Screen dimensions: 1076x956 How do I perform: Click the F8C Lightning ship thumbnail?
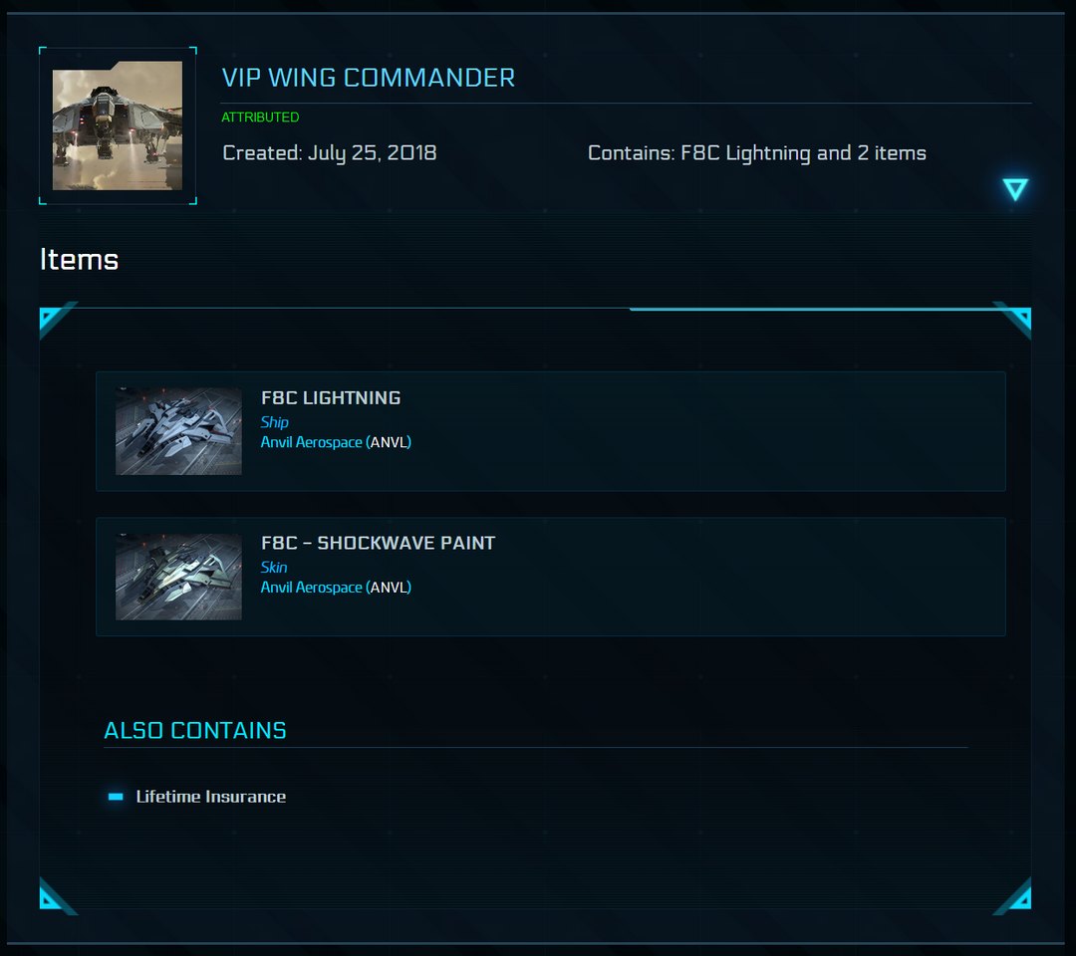[x=178, y=430]
